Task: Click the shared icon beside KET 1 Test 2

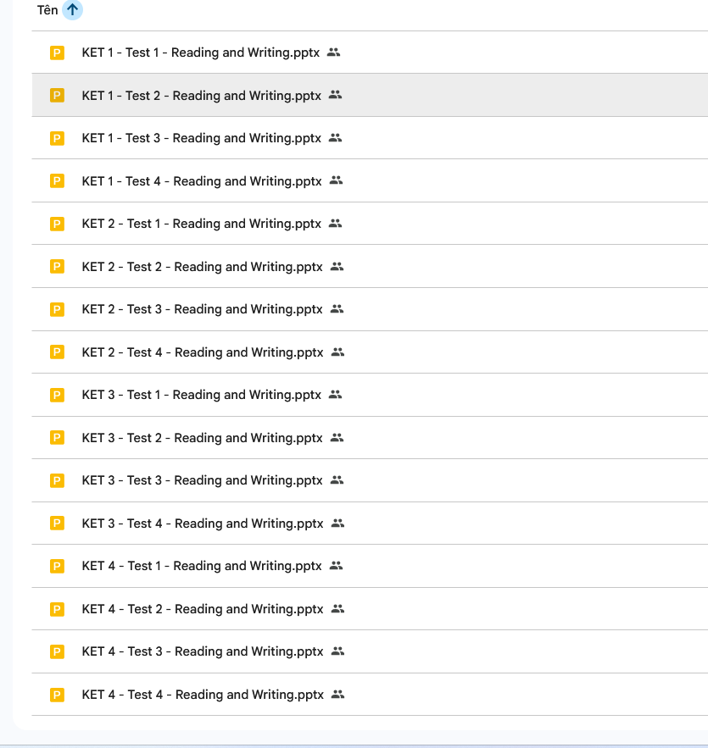Action: tap(335, 95)
